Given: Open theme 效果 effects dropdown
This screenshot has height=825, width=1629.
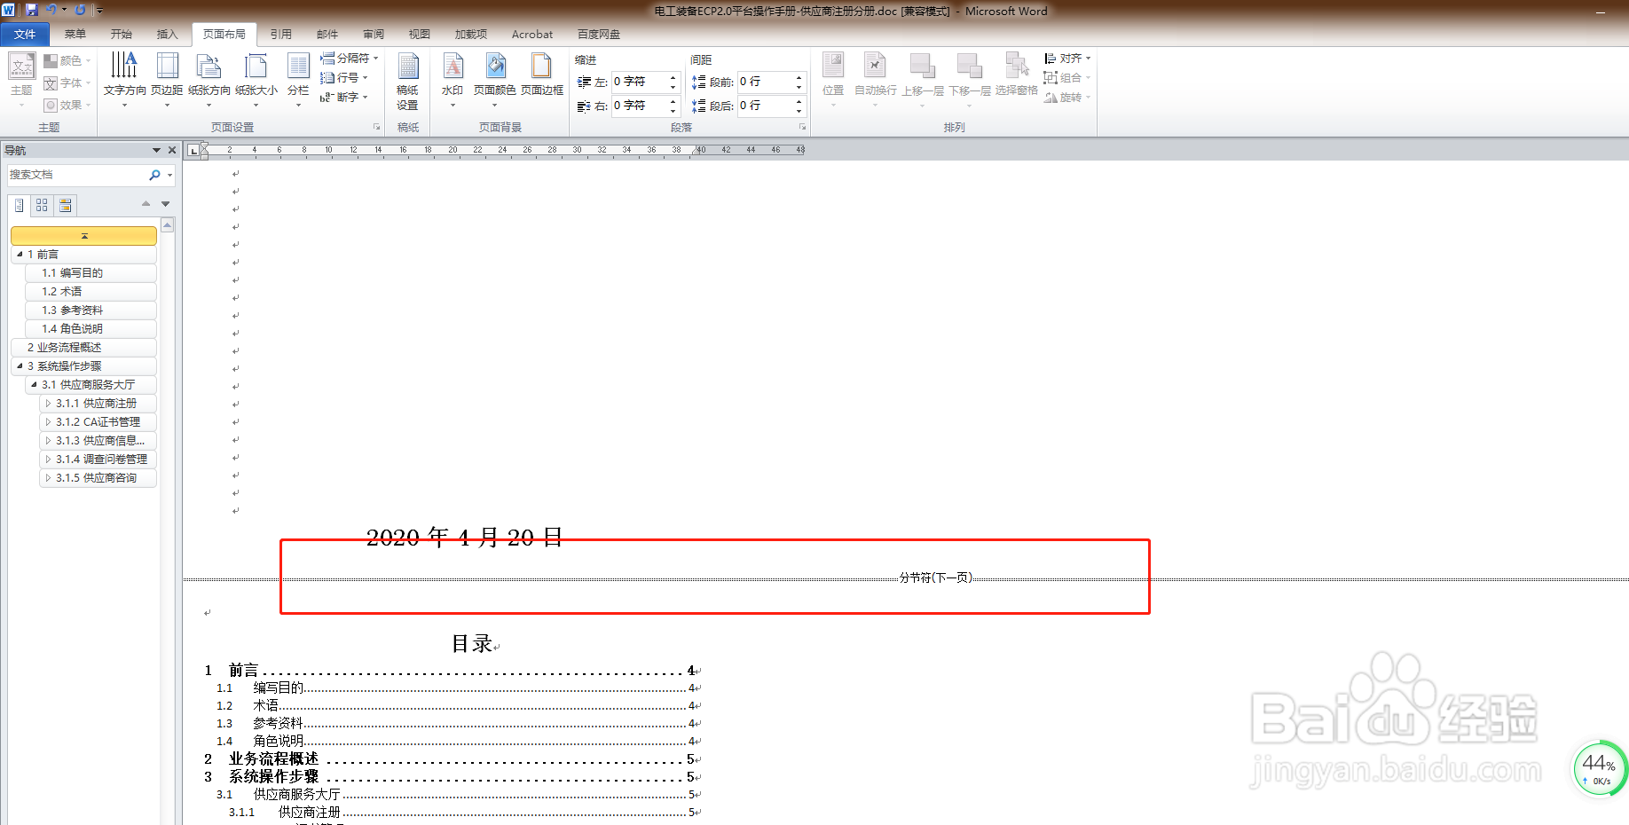Looking at the screenshot, I should point(67,105).
